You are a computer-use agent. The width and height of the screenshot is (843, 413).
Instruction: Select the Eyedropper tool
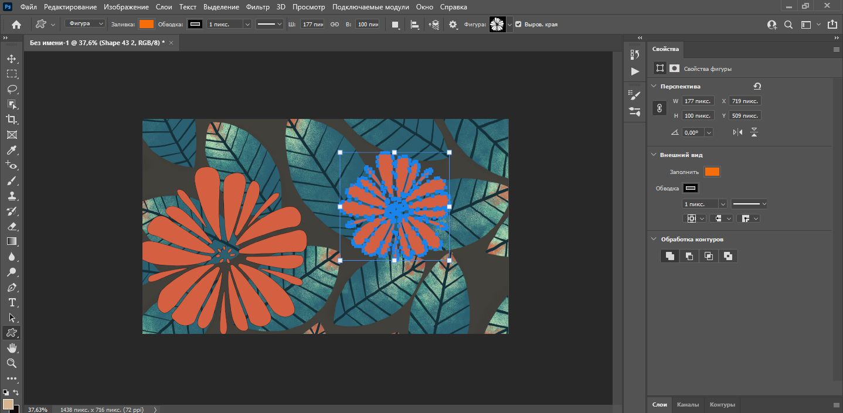point(11,150)
